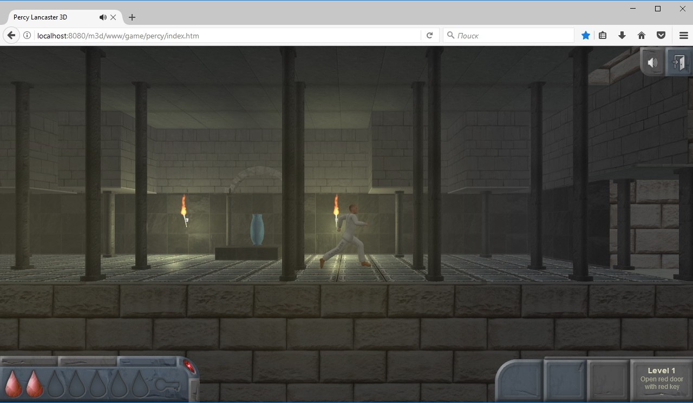Maximize the browser window
Image resolution: width=693 pixels, height=403 pixels.
(x=658, y=8)
